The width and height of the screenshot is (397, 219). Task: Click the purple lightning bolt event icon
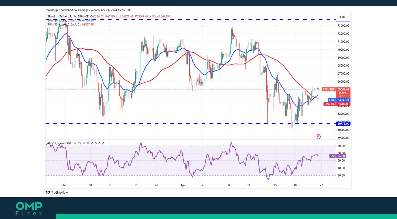pyautogui.click(x=318, y=137)
